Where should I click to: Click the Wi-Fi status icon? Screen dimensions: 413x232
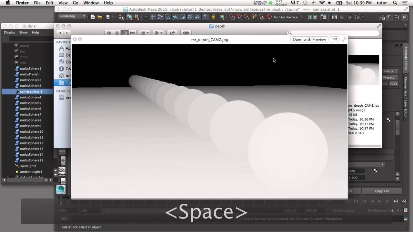(322, 3)
